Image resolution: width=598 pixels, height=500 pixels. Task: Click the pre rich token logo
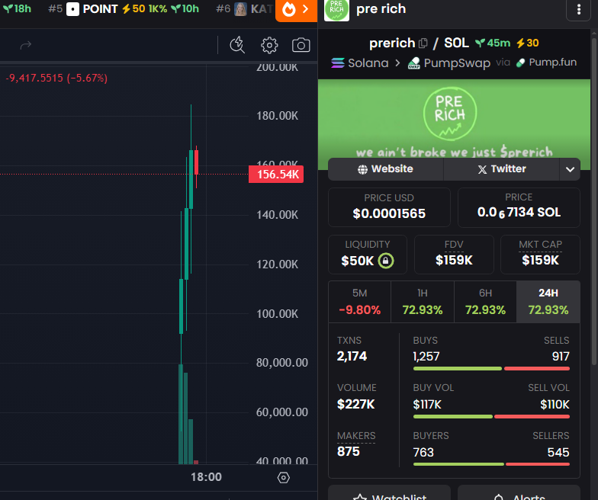point(336,10)
